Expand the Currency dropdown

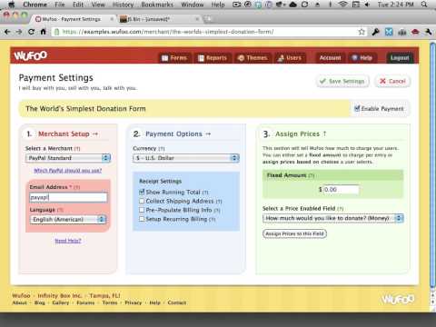pos(186,158)
